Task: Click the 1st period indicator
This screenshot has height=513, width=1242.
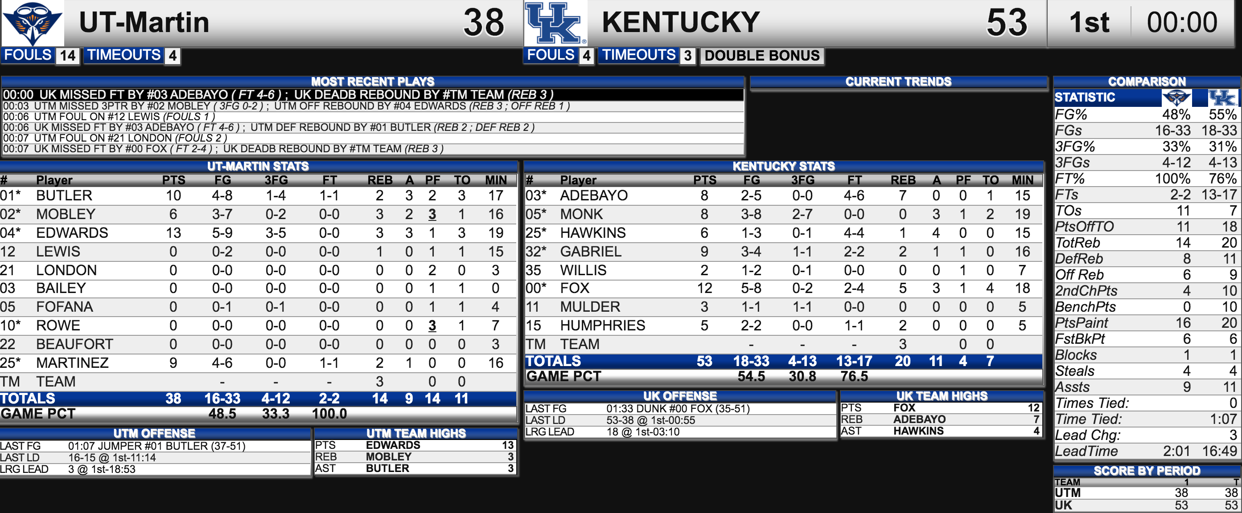Action: [1089, 23]
